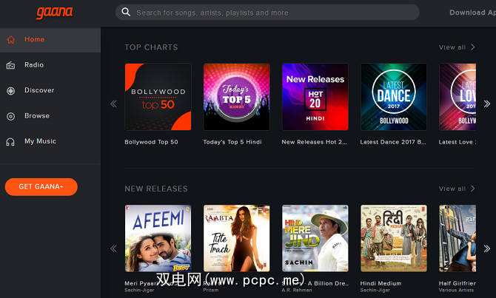This screenshot has height=298, width=496.
Task: Click the search magnifier icon
Action: [126, 13]
